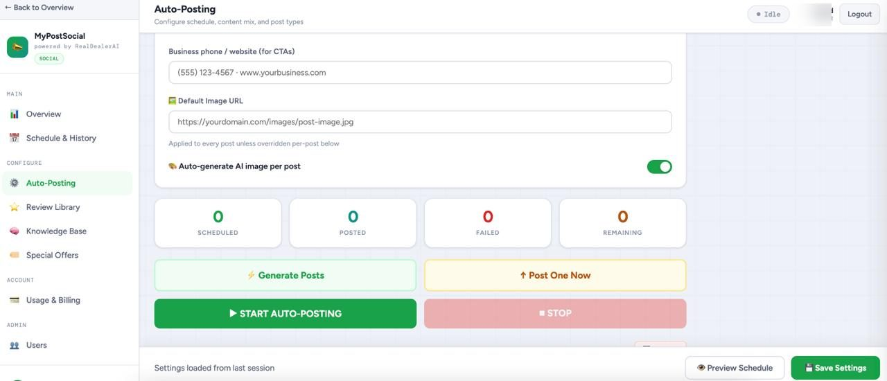Click the Knowledge Base brain icon
The width and height of the screenshot is (887, 381).
pyautogui.click(x=14, y=231)
